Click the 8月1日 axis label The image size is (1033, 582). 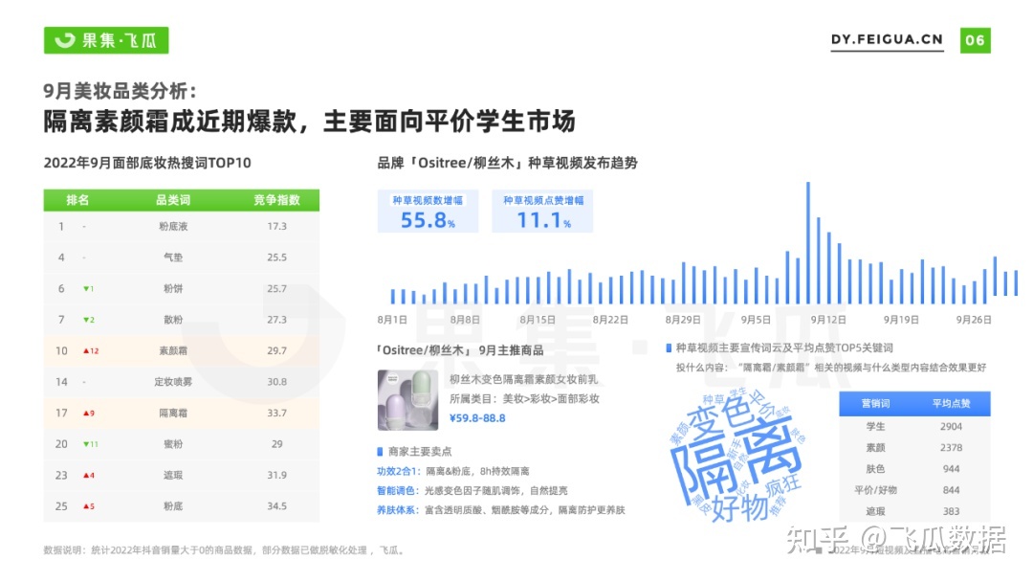(x=393, y=320)
